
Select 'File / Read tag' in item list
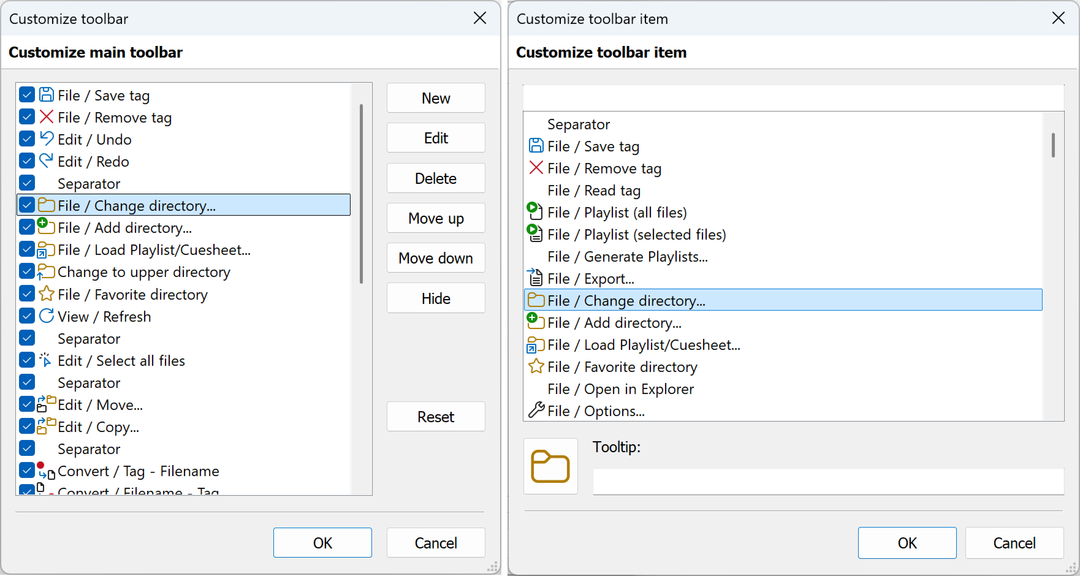pyautogui.click(x=594, y=190)
